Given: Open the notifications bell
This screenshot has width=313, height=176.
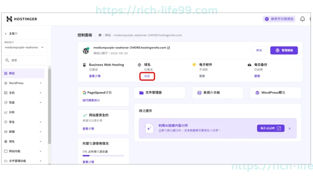Looking at the screenshot, I should (x=302, y=19).
